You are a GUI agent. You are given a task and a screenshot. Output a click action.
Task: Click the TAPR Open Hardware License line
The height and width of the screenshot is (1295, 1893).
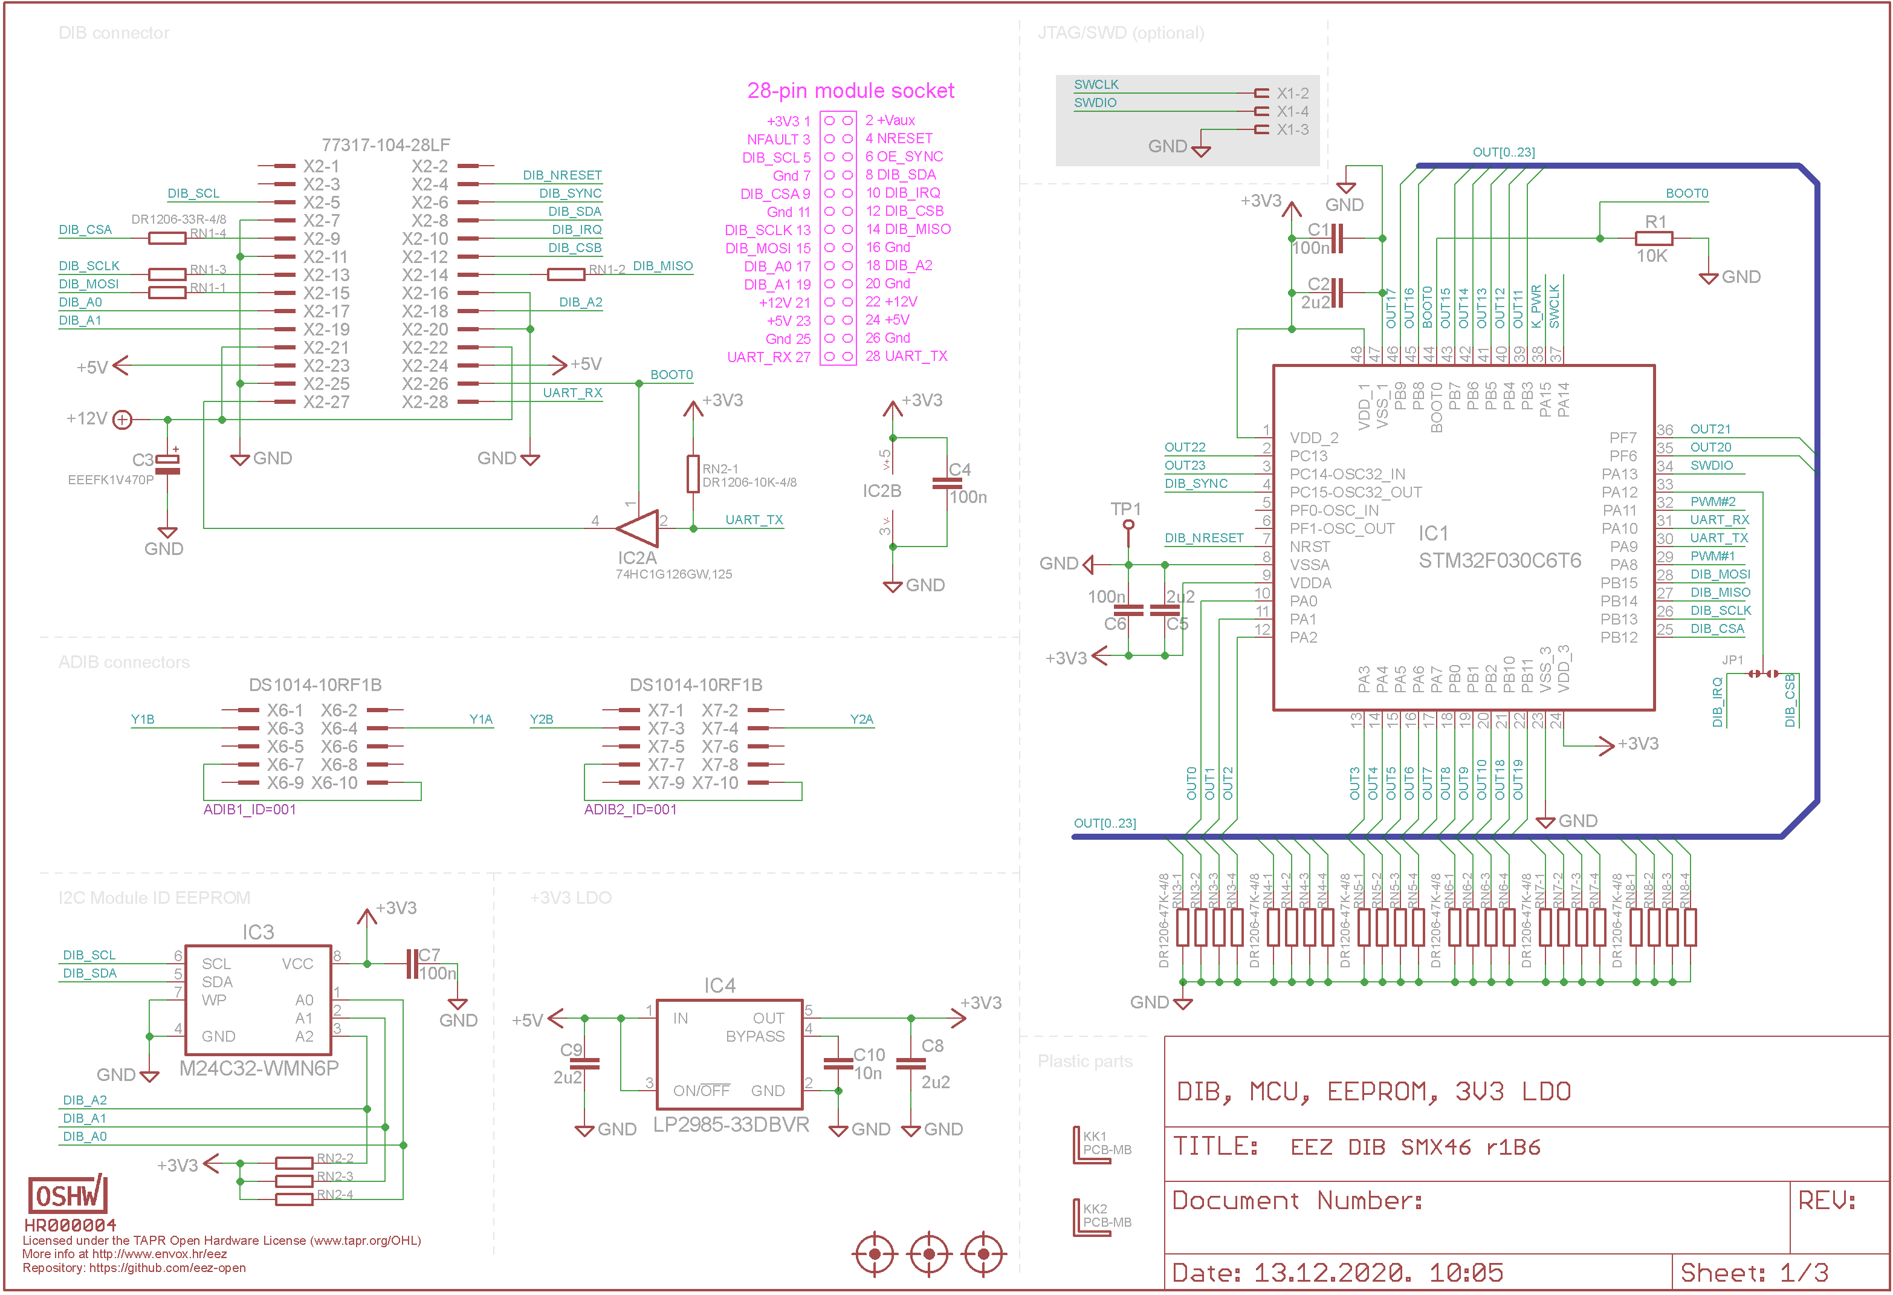(x=222, y=1241)
